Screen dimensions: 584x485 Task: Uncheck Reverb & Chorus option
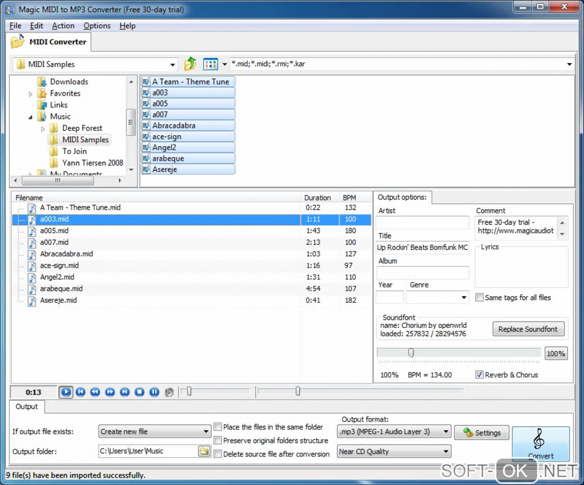click(x=480, y=375)
